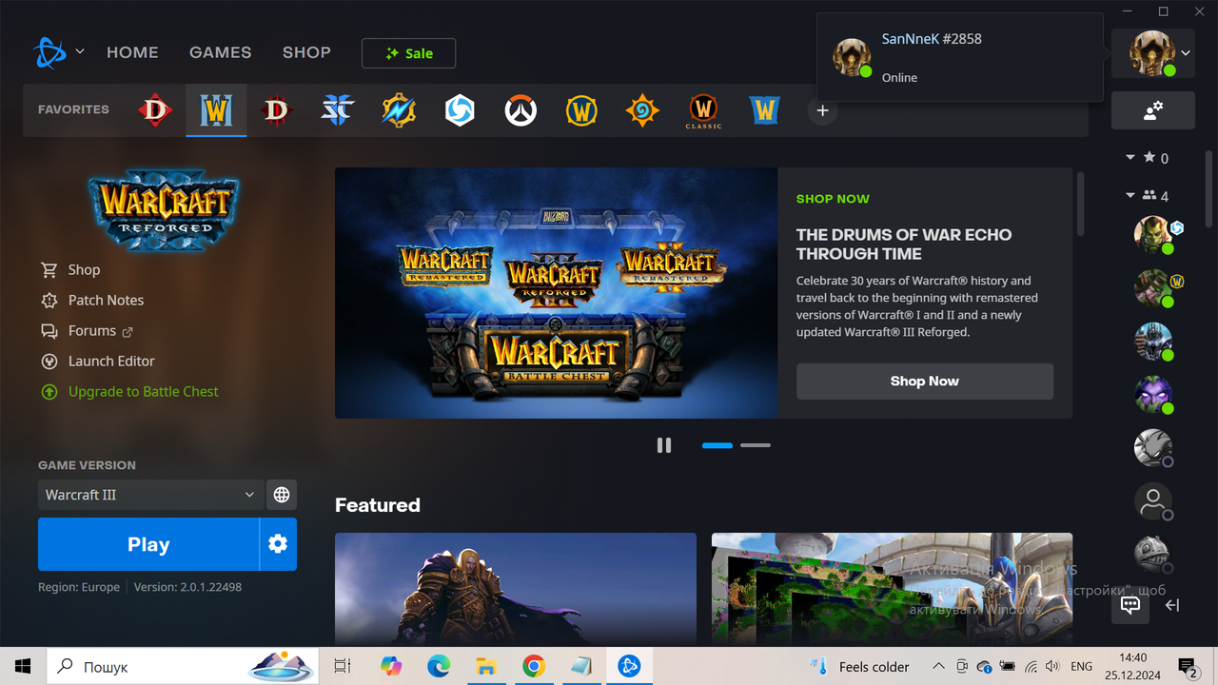Go to the HOME tab
Image resolution: width=1218 pixels, height=685 pixels.
[x=132, y=52]
